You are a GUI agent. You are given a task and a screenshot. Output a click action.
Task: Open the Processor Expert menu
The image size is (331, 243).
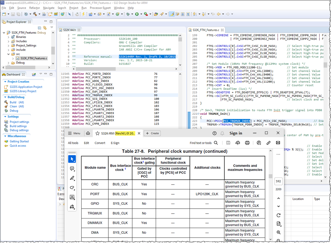tap(101, 8)
